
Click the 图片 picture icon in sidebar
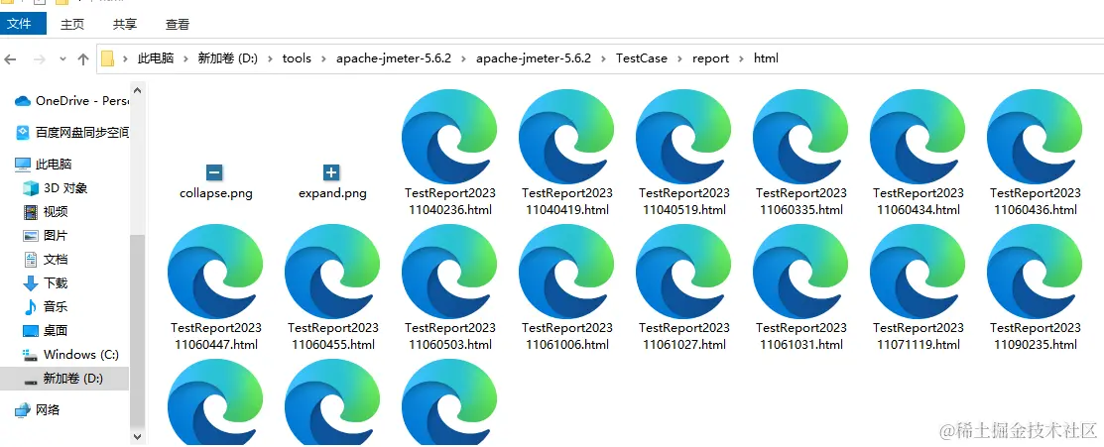point(31,236)
